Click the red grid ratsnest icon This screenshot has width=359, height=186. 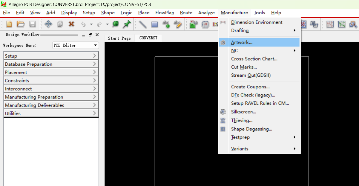pyautogui.click(x=330, y=24)
